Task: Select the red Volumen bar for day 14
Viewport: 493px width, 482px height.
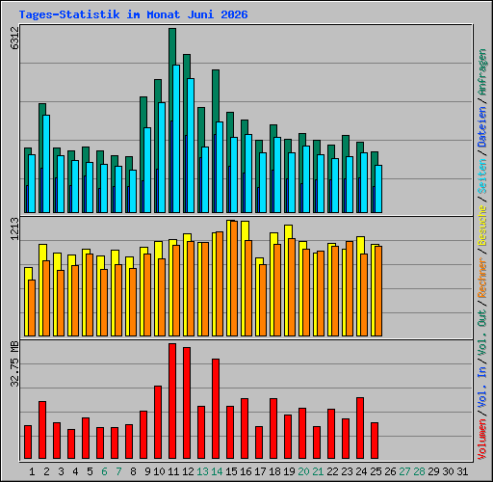Action: pos(216,409)
